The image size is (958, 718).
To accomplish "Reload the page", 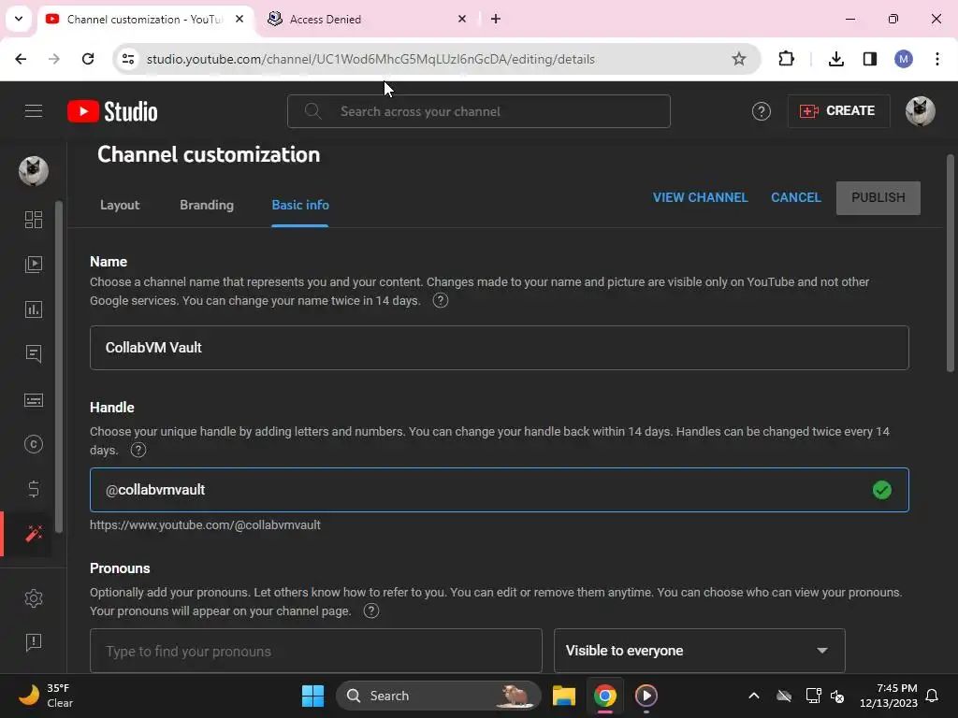I will pos(88,59).
